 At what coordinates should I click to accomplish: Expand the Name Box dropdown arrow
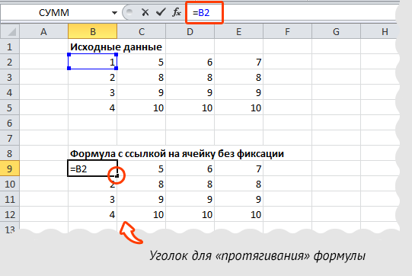(x=114, y=13)
